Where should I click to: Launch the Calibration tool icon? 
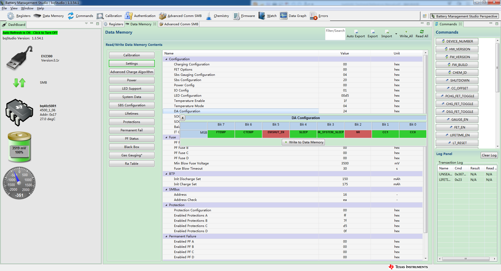tap(100, 16)
